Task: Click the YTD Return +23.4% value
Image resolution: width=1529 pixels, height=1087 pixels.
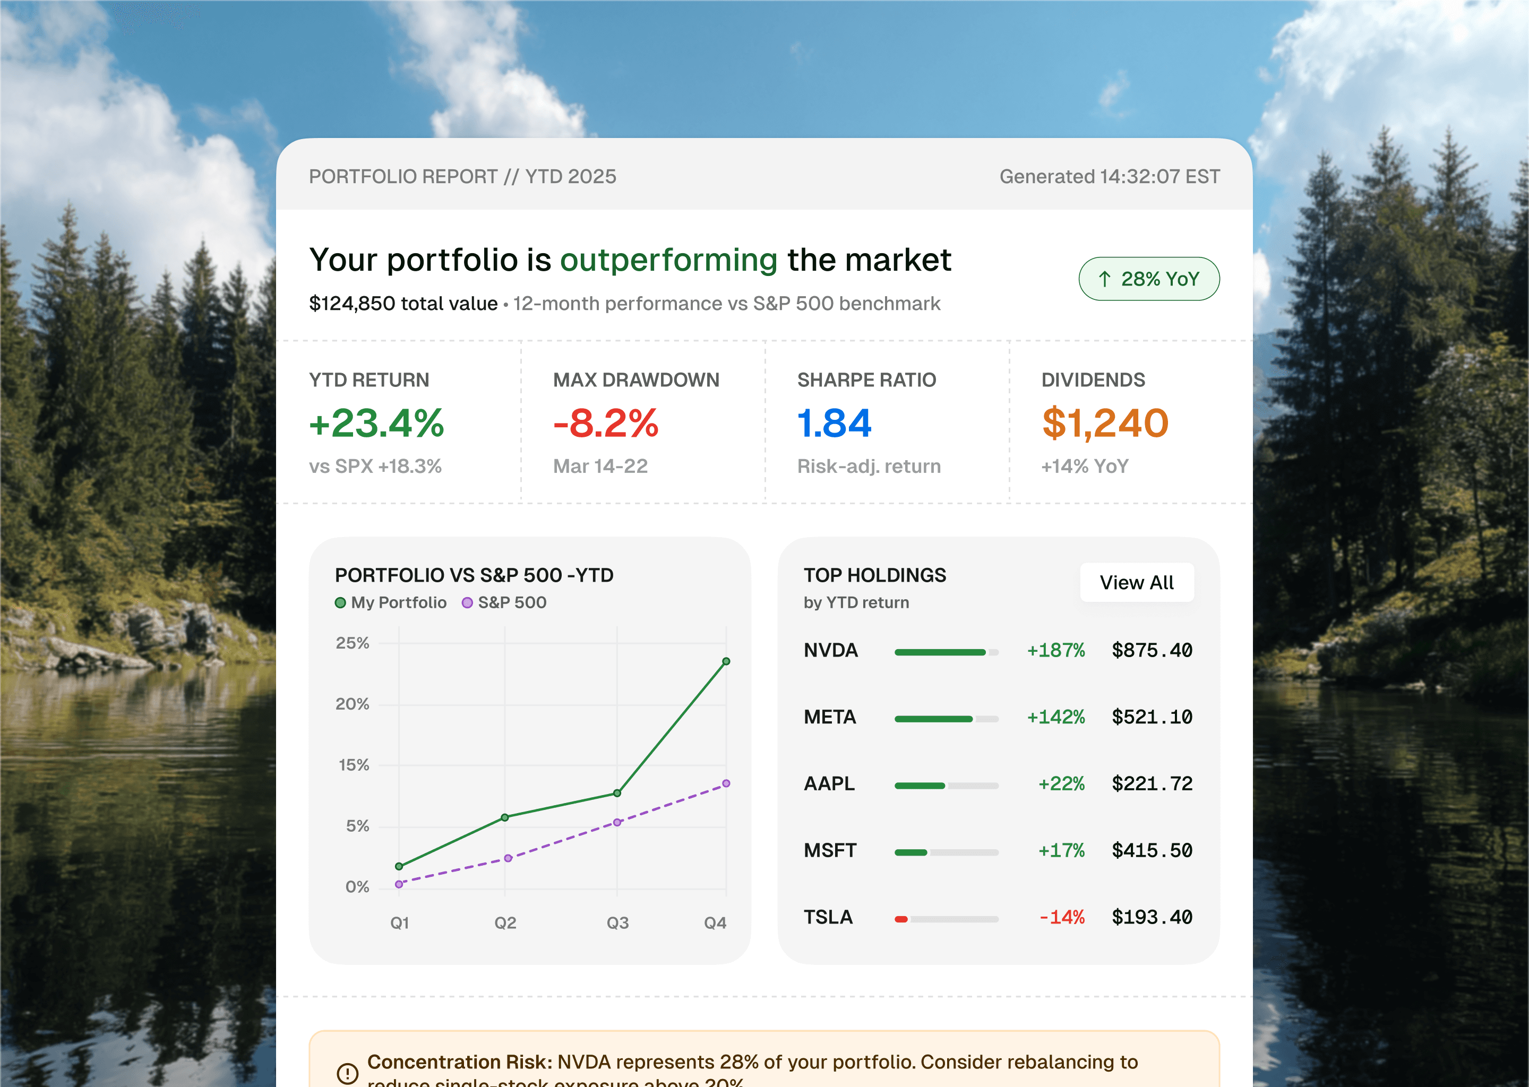Action: point(376,423)
